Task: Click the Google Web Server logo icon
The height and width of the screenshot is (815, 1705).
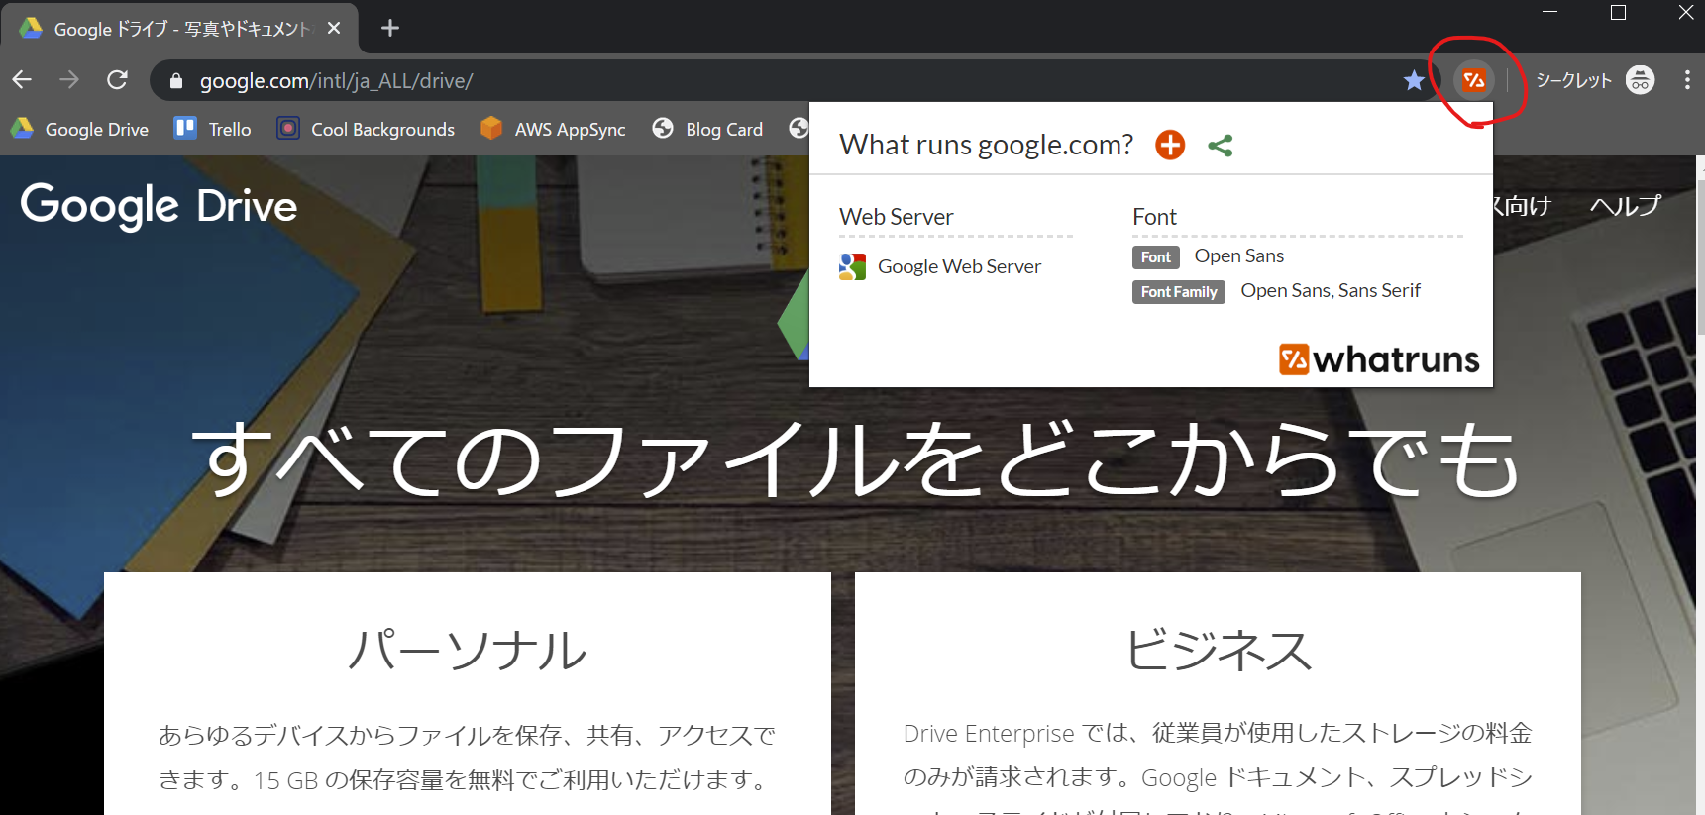Action: (x=852, y=266)
